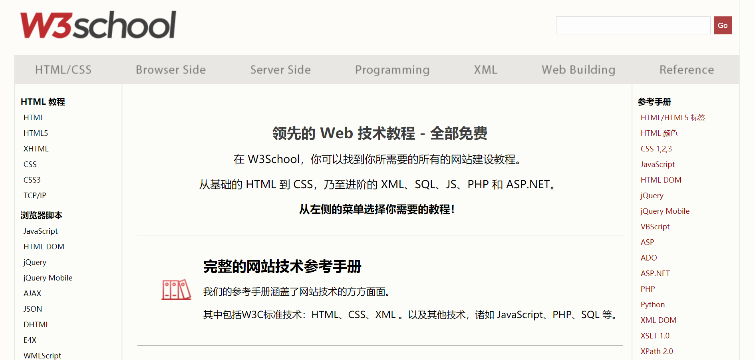This screenshot has width=755, height=360.
Task: Open XSLT 1.0 reference link
Action: click(655, 336)
